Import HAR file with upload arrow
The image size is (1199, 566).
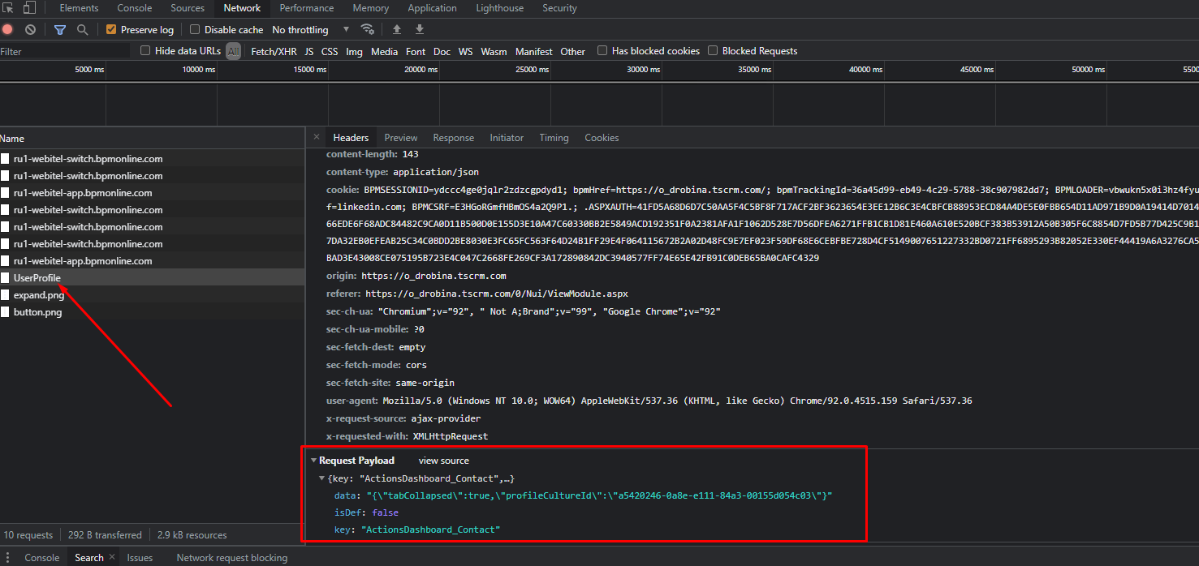(x=397, y=29)
